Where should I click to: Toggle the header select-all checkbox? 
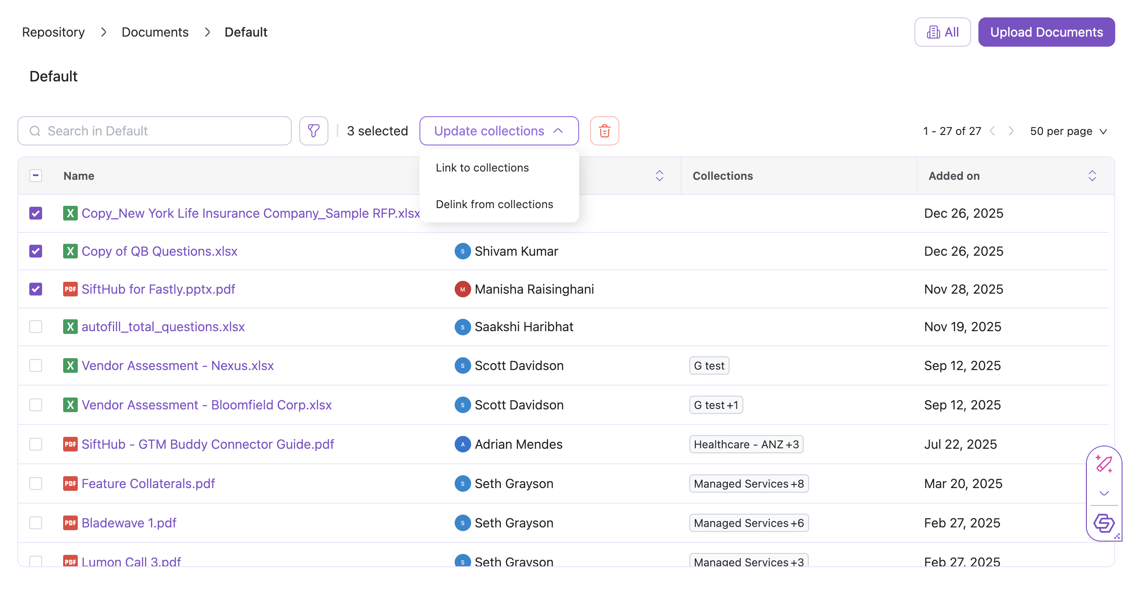[36, 176]
